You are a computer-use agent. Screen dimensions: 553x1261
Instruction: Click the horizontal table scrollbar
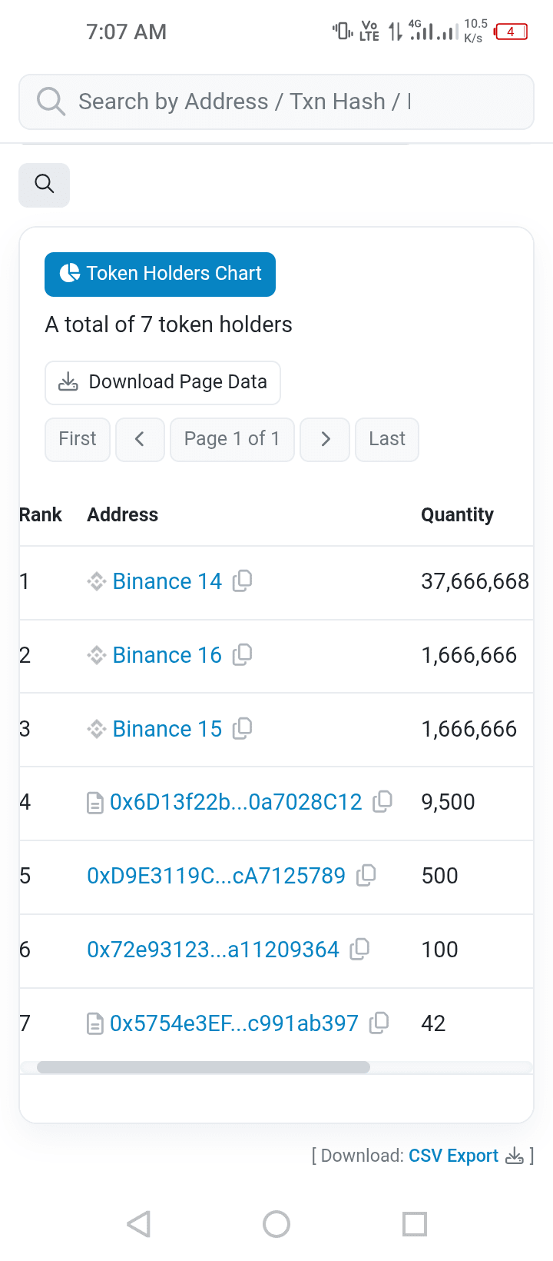204,1067
